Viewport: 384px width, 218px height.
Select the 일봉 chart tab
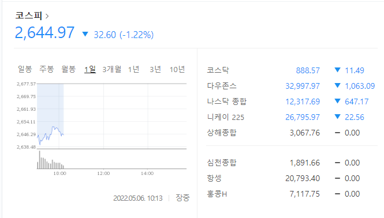(x=25, y=69)
